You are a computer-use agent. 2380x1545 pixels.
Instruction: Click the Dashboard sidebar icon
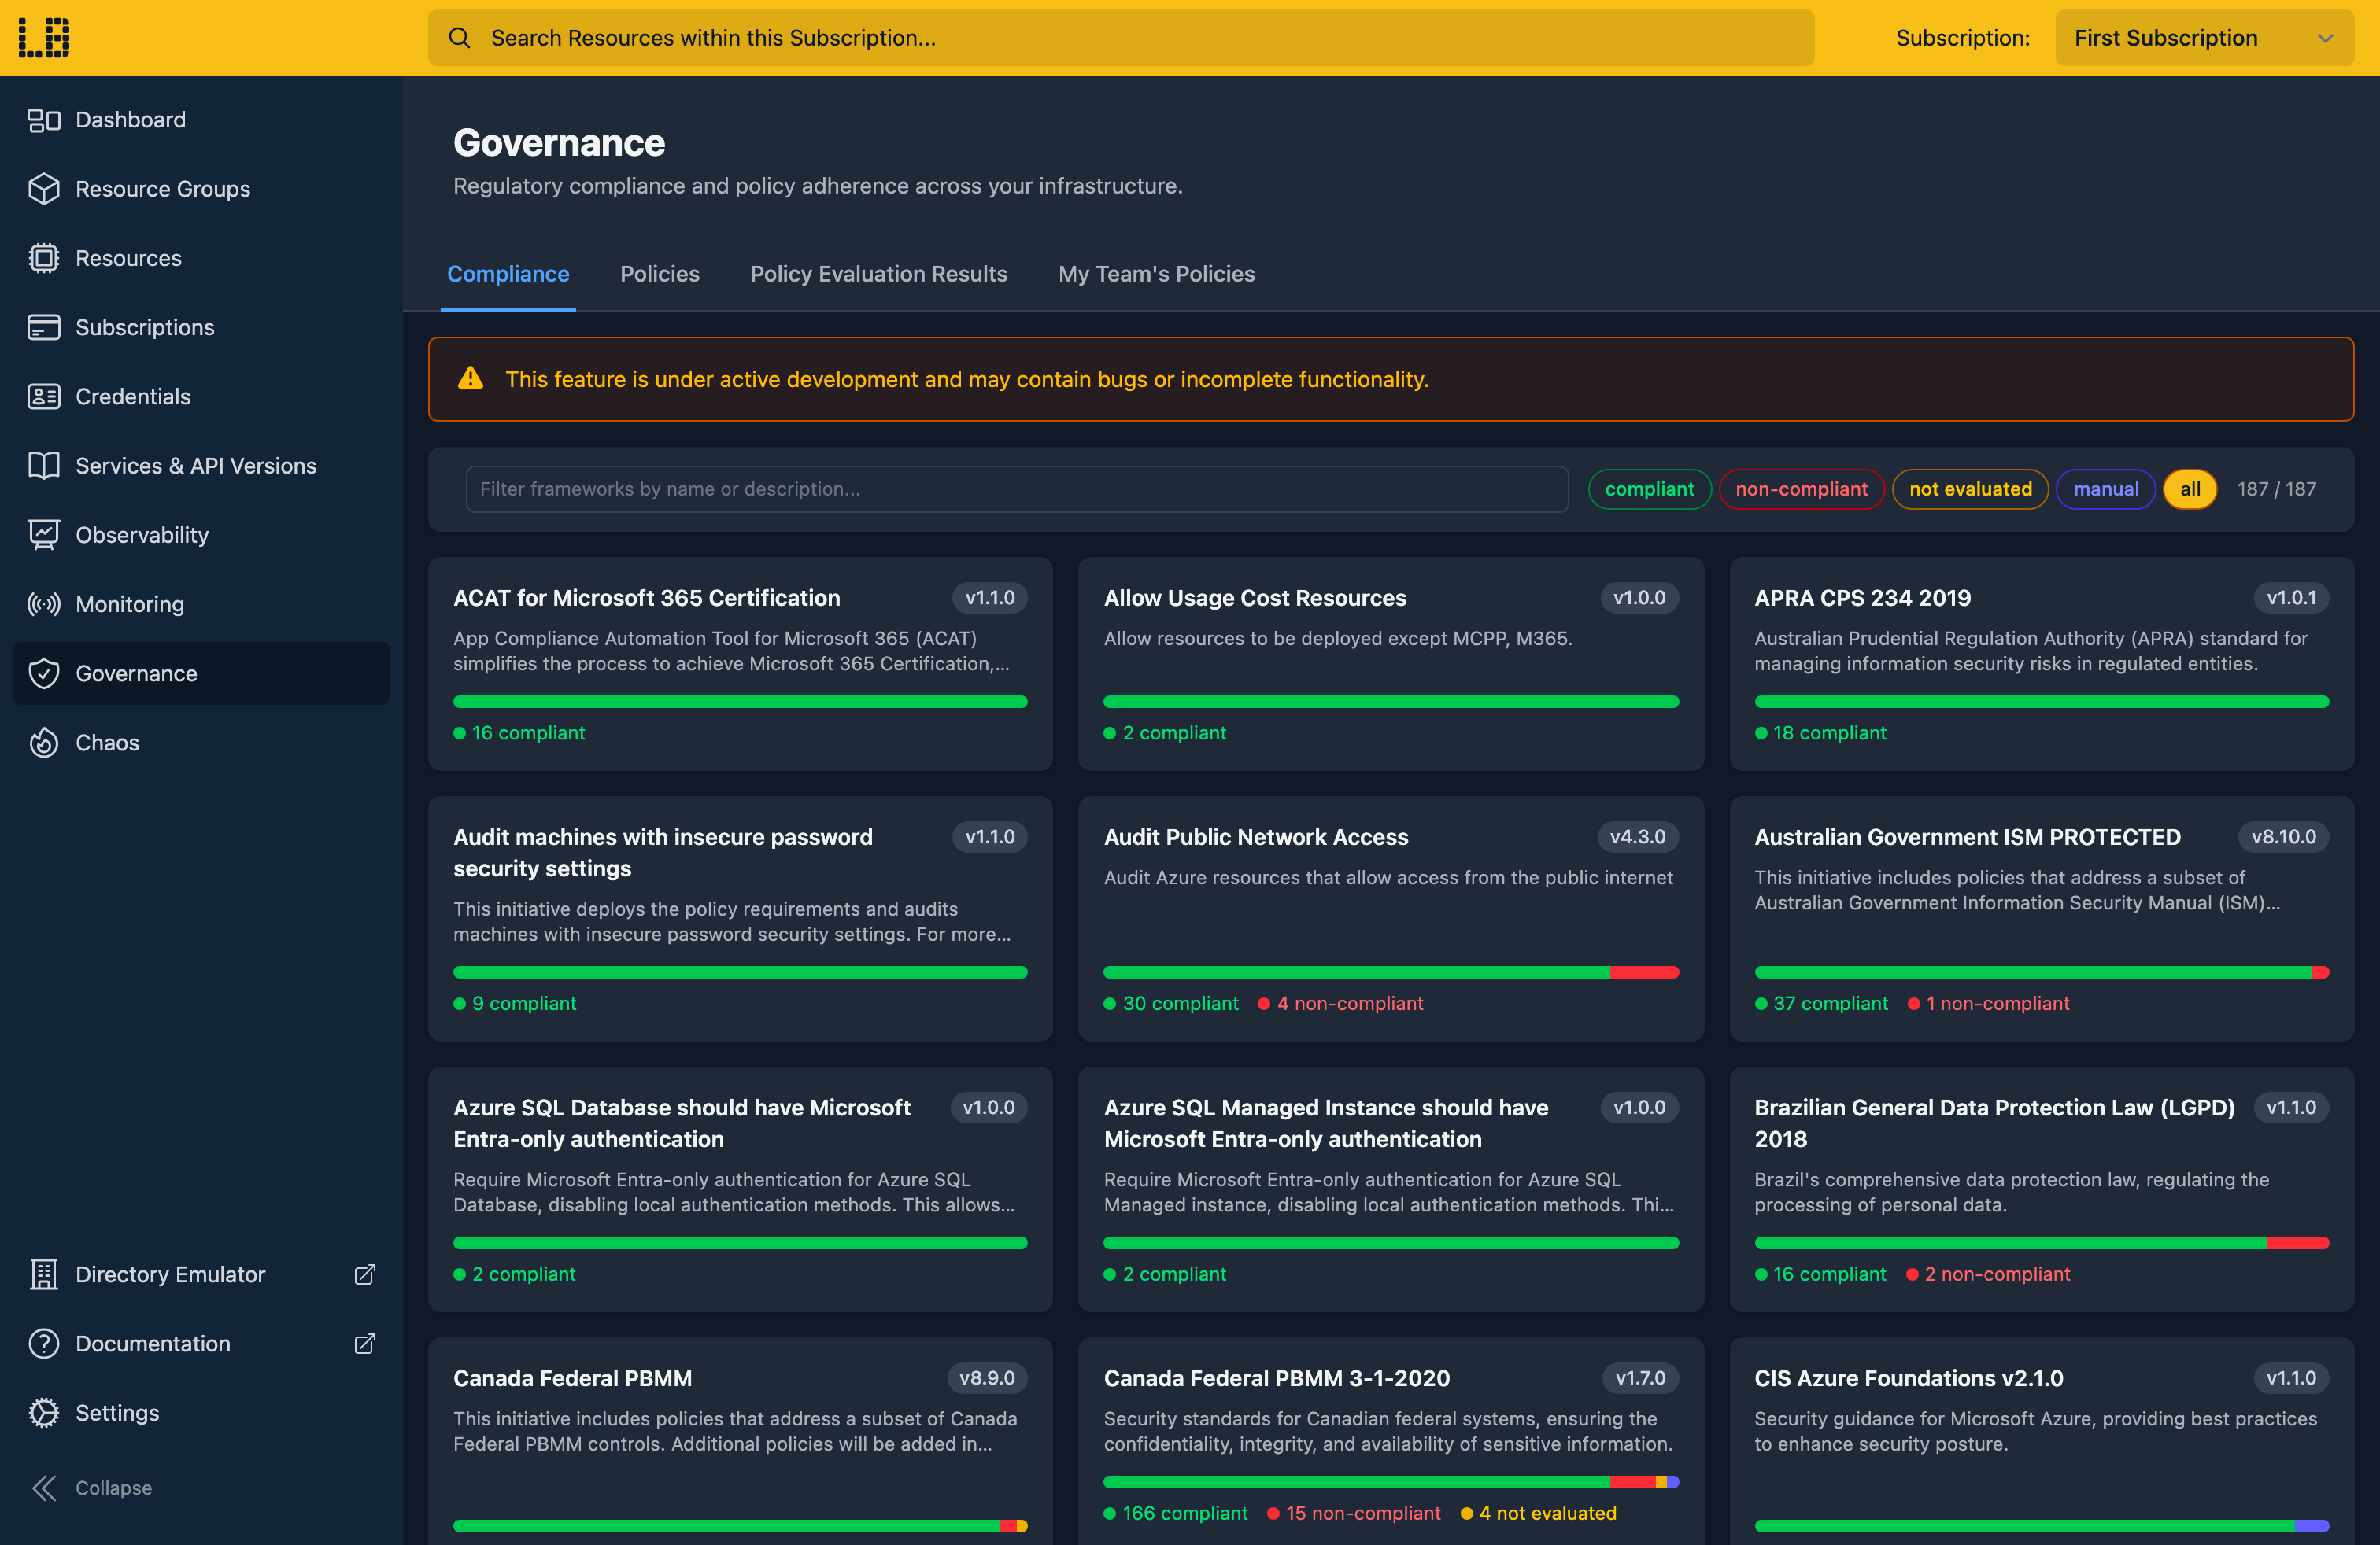click(x=43, y=120)
